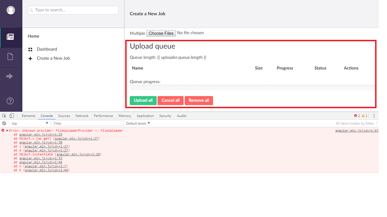
Task: Select the Console tab
Action: click(x=46, y=116)
